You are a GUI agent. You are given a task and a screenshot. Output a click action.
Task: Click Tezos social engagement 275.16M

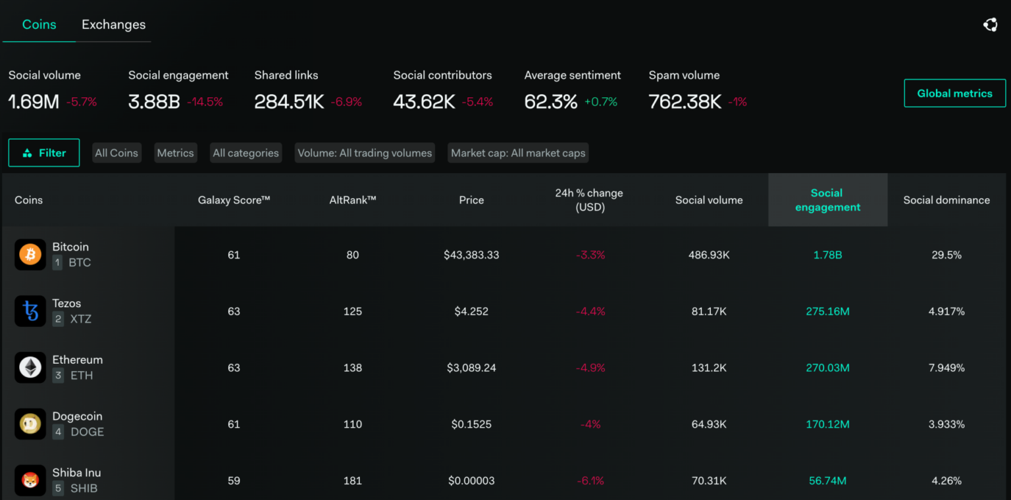[827, 311]
